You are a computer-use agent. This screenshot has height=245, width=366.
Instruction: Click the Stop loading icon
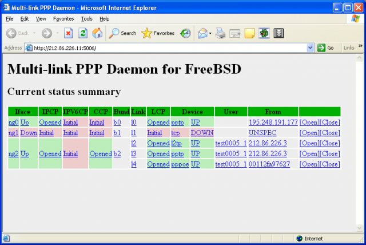coord(68,33)
